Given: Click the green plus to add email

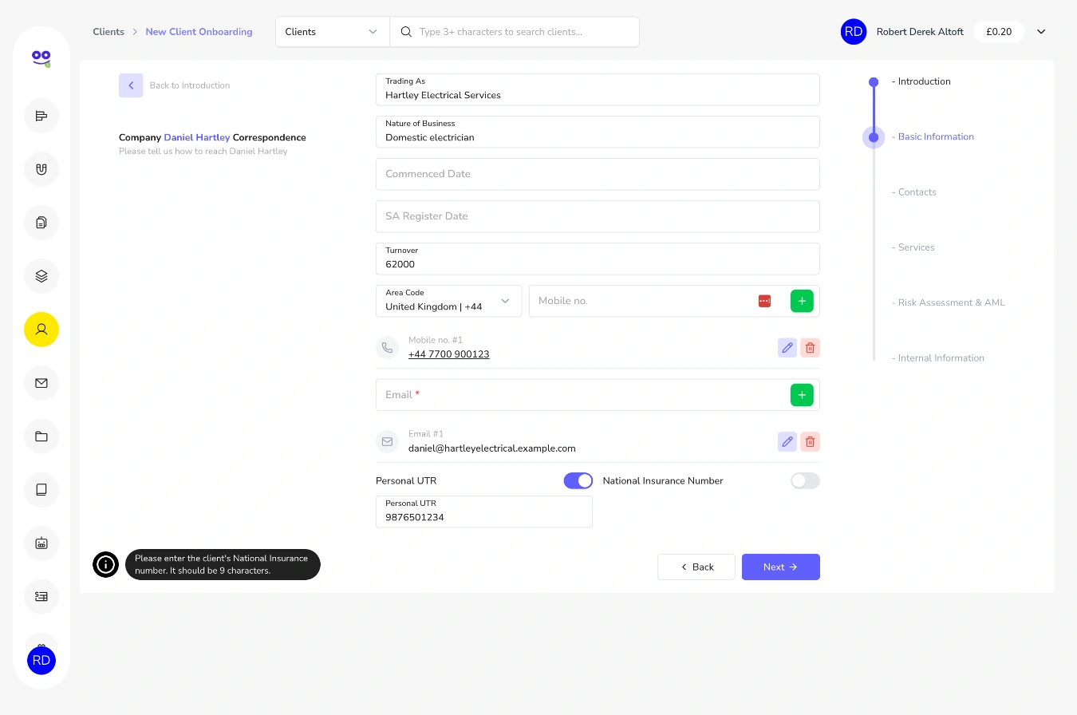Looking at the screenshot, I should point(802,395).
